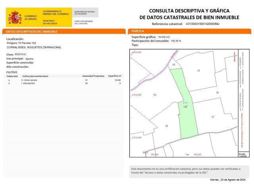Click title line 'CONSULTA DESCRIPTIVA Y GRÁFICA'
Viewport: 254px width, 190px height.
189,11
